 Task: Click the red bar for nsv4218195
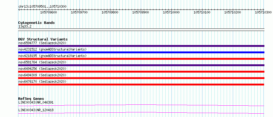point(141,59)
